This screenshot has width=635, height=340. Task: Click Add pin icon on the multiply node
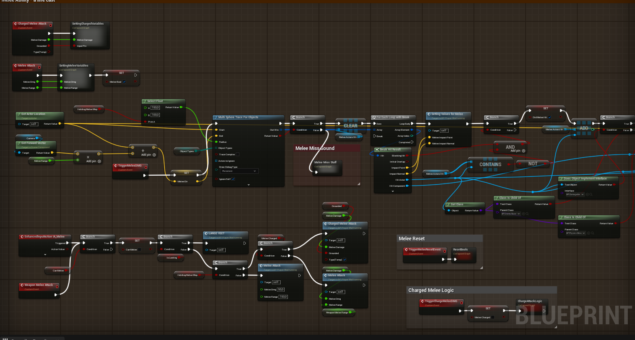[99, 161]
